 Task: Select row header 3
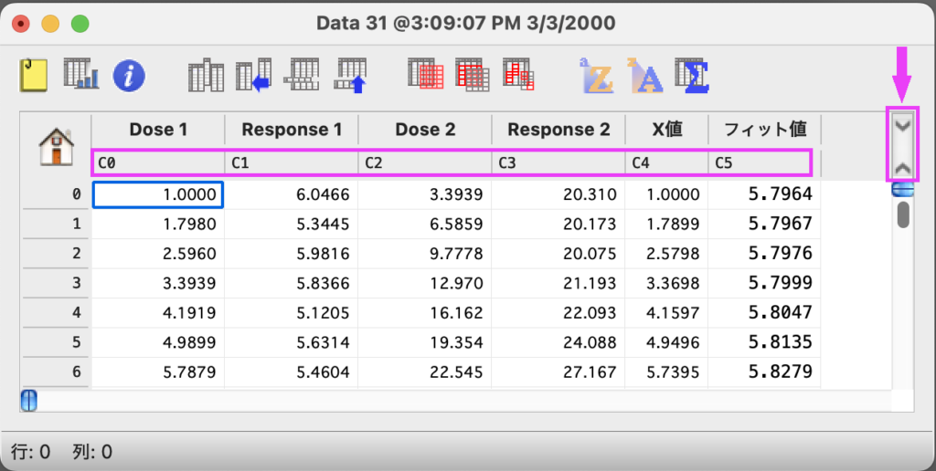click(55, 283)
